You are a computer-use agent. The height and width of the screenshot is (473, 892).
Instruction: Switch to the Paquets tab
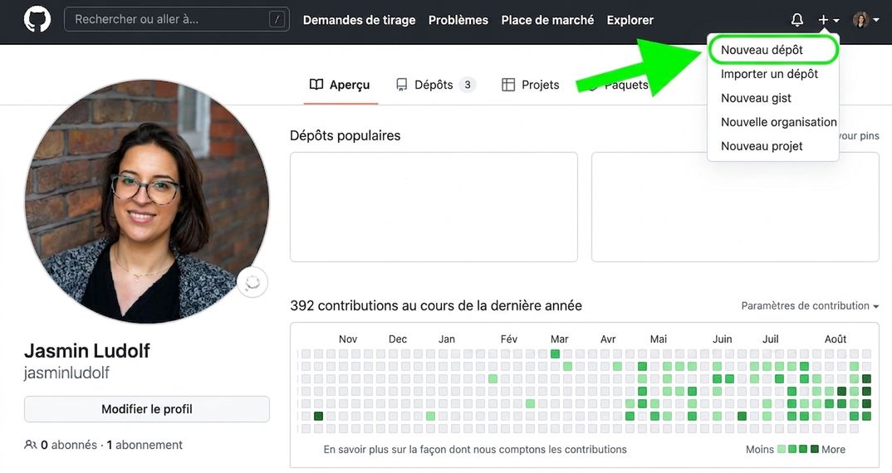click(x=619, y=85)
